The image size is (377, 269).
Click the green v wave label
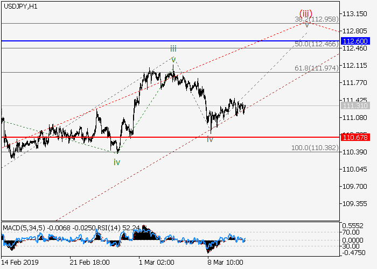tap(173, 59)
